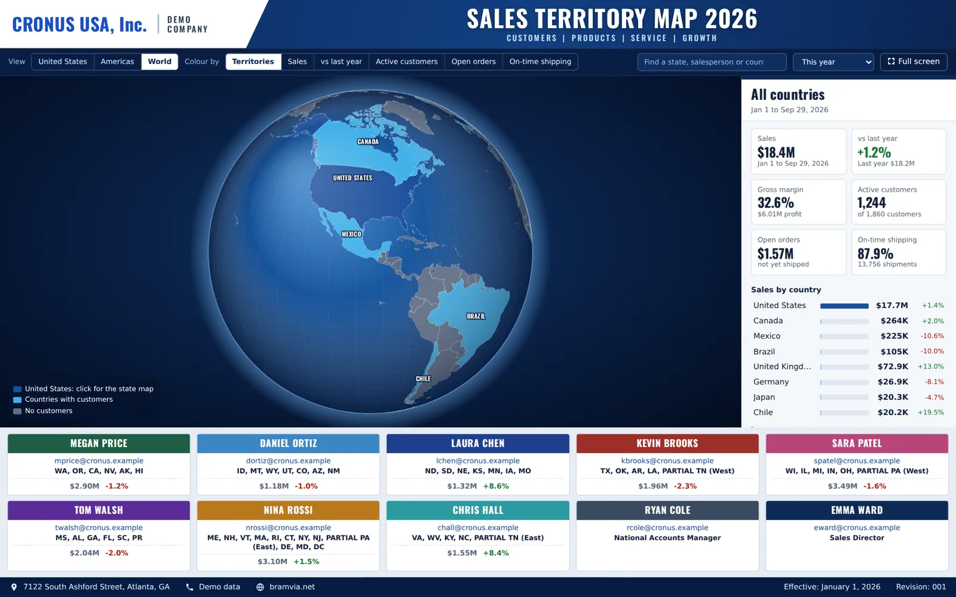Select the World view option
The image size is (956, 597).
160,61
